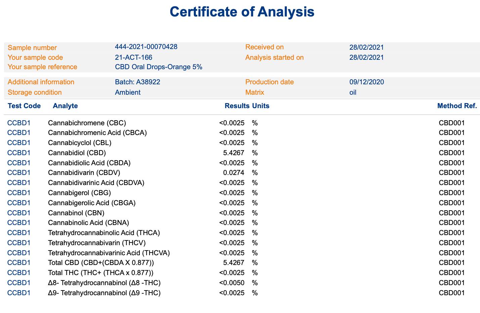The width and height of the screenshot is (480, 313).
Task: Click the Units column header
Action: (261, 106)
